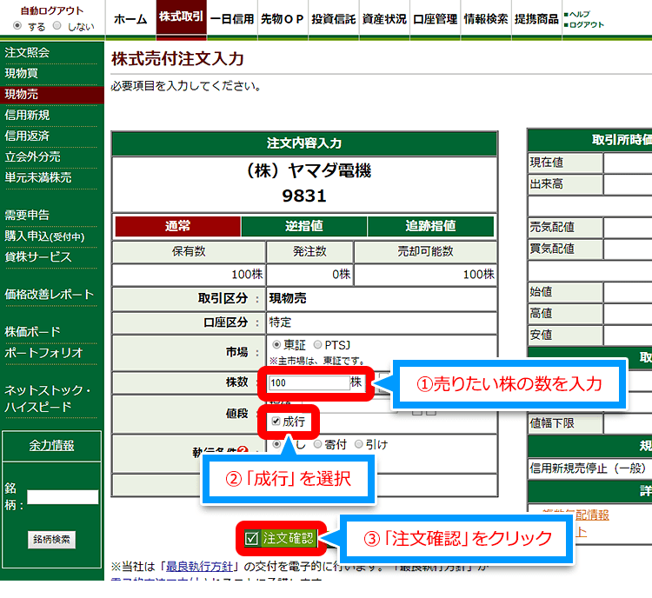Select the 逆指値 order type tab
This screenshot has width=652, height=598.
click(x=304, y=226)
